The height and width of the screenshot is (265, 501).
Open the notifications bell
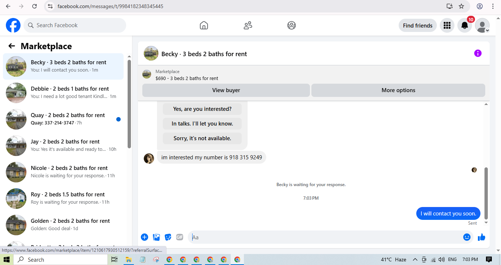click(x=464, y=25)
